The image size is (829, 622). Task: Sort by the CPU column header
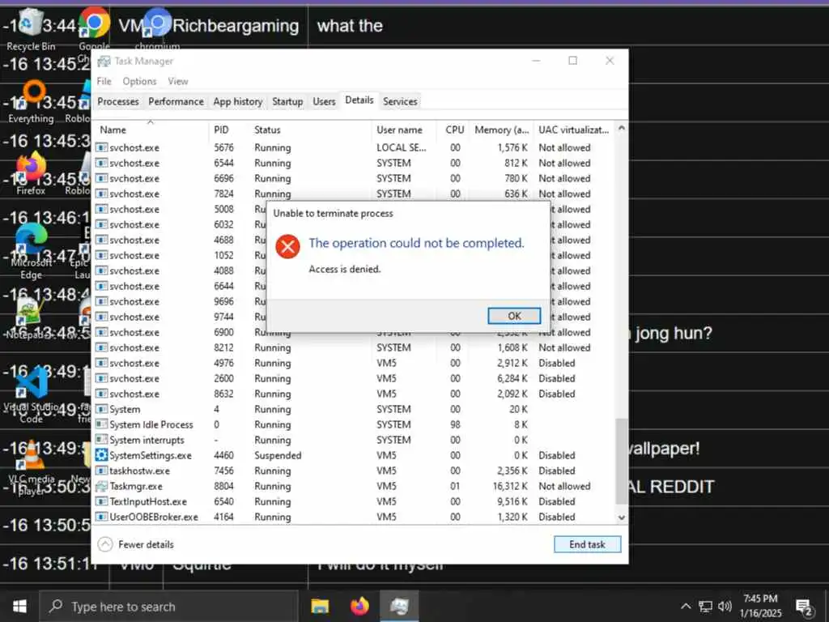454,130
